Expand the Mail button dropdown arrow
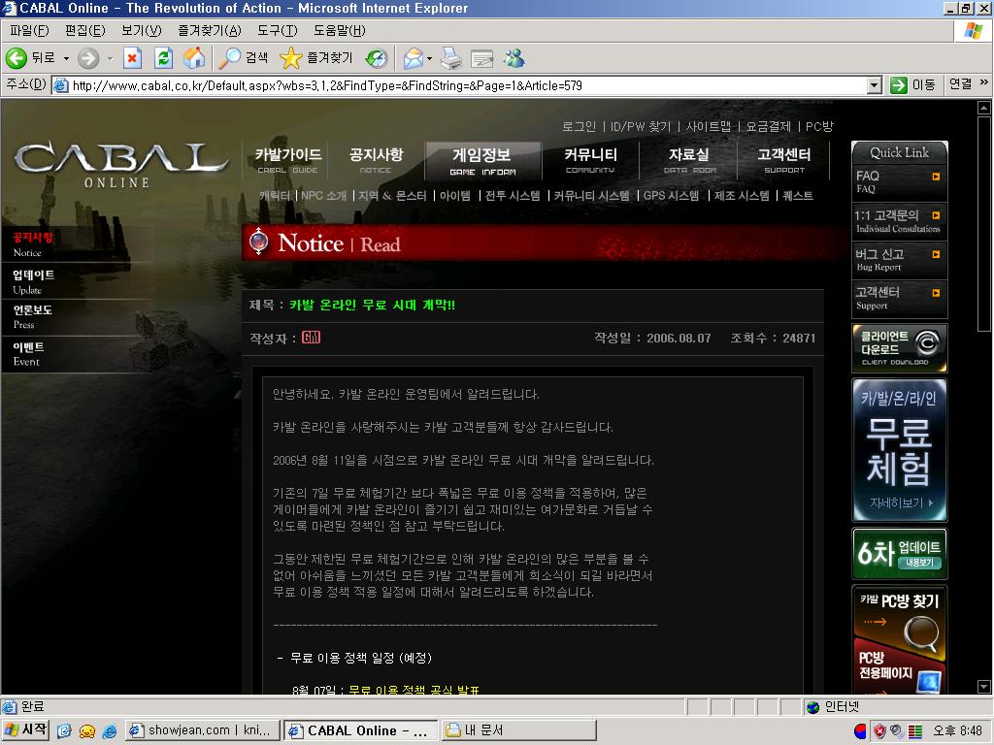Image resolution: width=994 pixels, height=745 pixels. [x=429, y=58]
